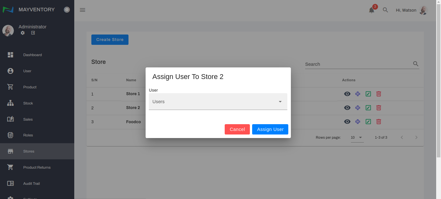Open search via magnifier icon in header
Image resolution: width=441 pixels, height=199 pixels.
tap(385, 10)
